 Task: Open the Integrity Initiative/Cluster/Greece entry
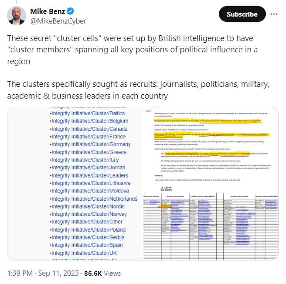click(89, 152)
